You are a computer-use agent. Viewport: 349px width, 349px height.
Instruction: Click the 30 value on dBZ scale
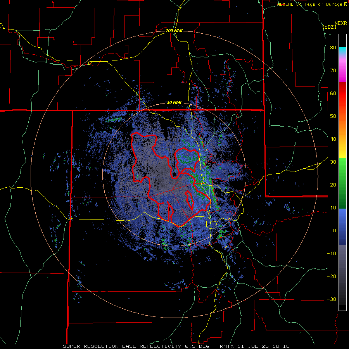pyautogui.click(x=333, y=162)
